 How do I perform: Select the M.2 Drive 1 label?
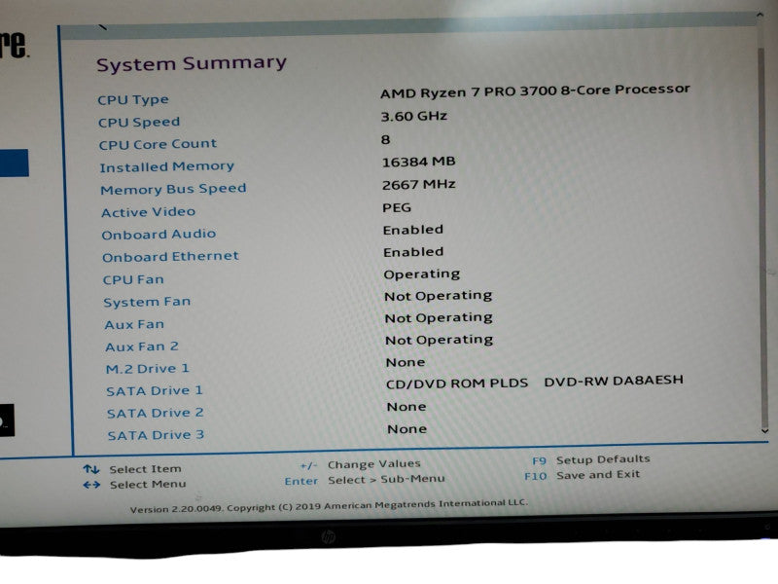pos(148,369)
